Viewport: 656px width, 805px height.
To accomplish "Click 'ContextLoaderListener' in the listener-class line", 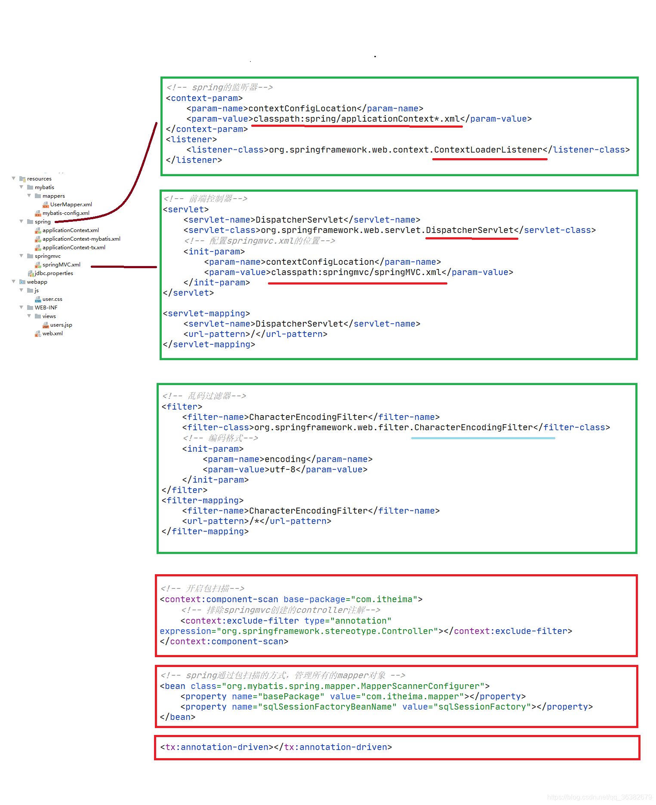I will (x=488, y=150).
